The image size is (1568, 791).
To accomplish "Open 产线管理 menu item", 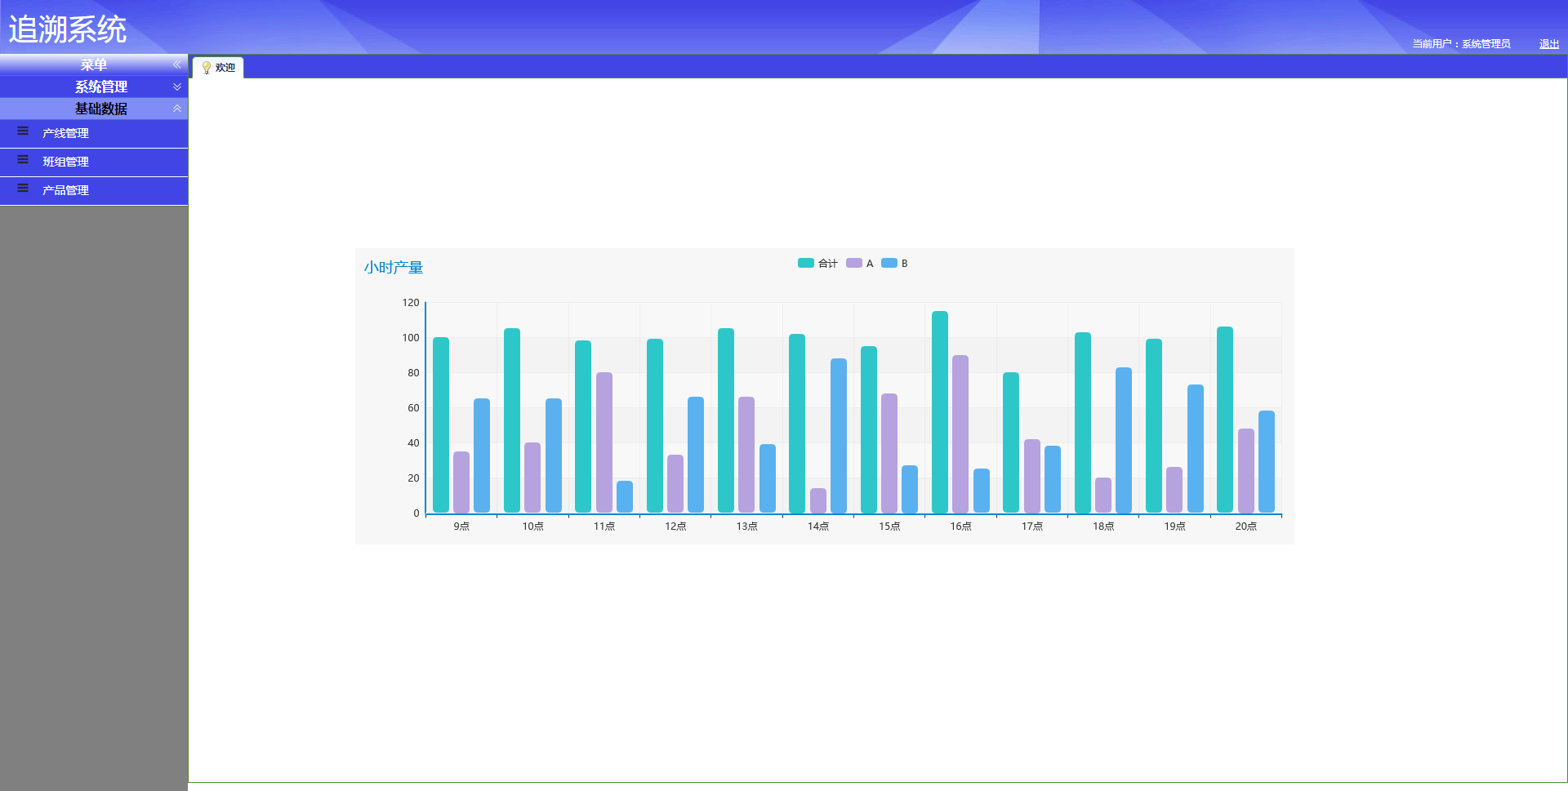I will point(94,134).
